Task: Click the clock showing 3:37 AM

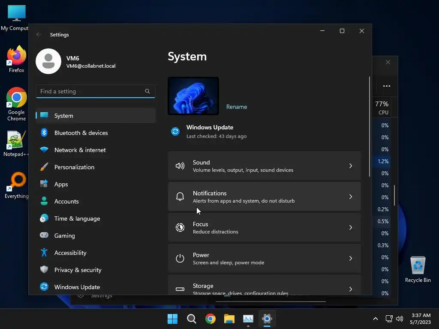Action: point(421,315)
